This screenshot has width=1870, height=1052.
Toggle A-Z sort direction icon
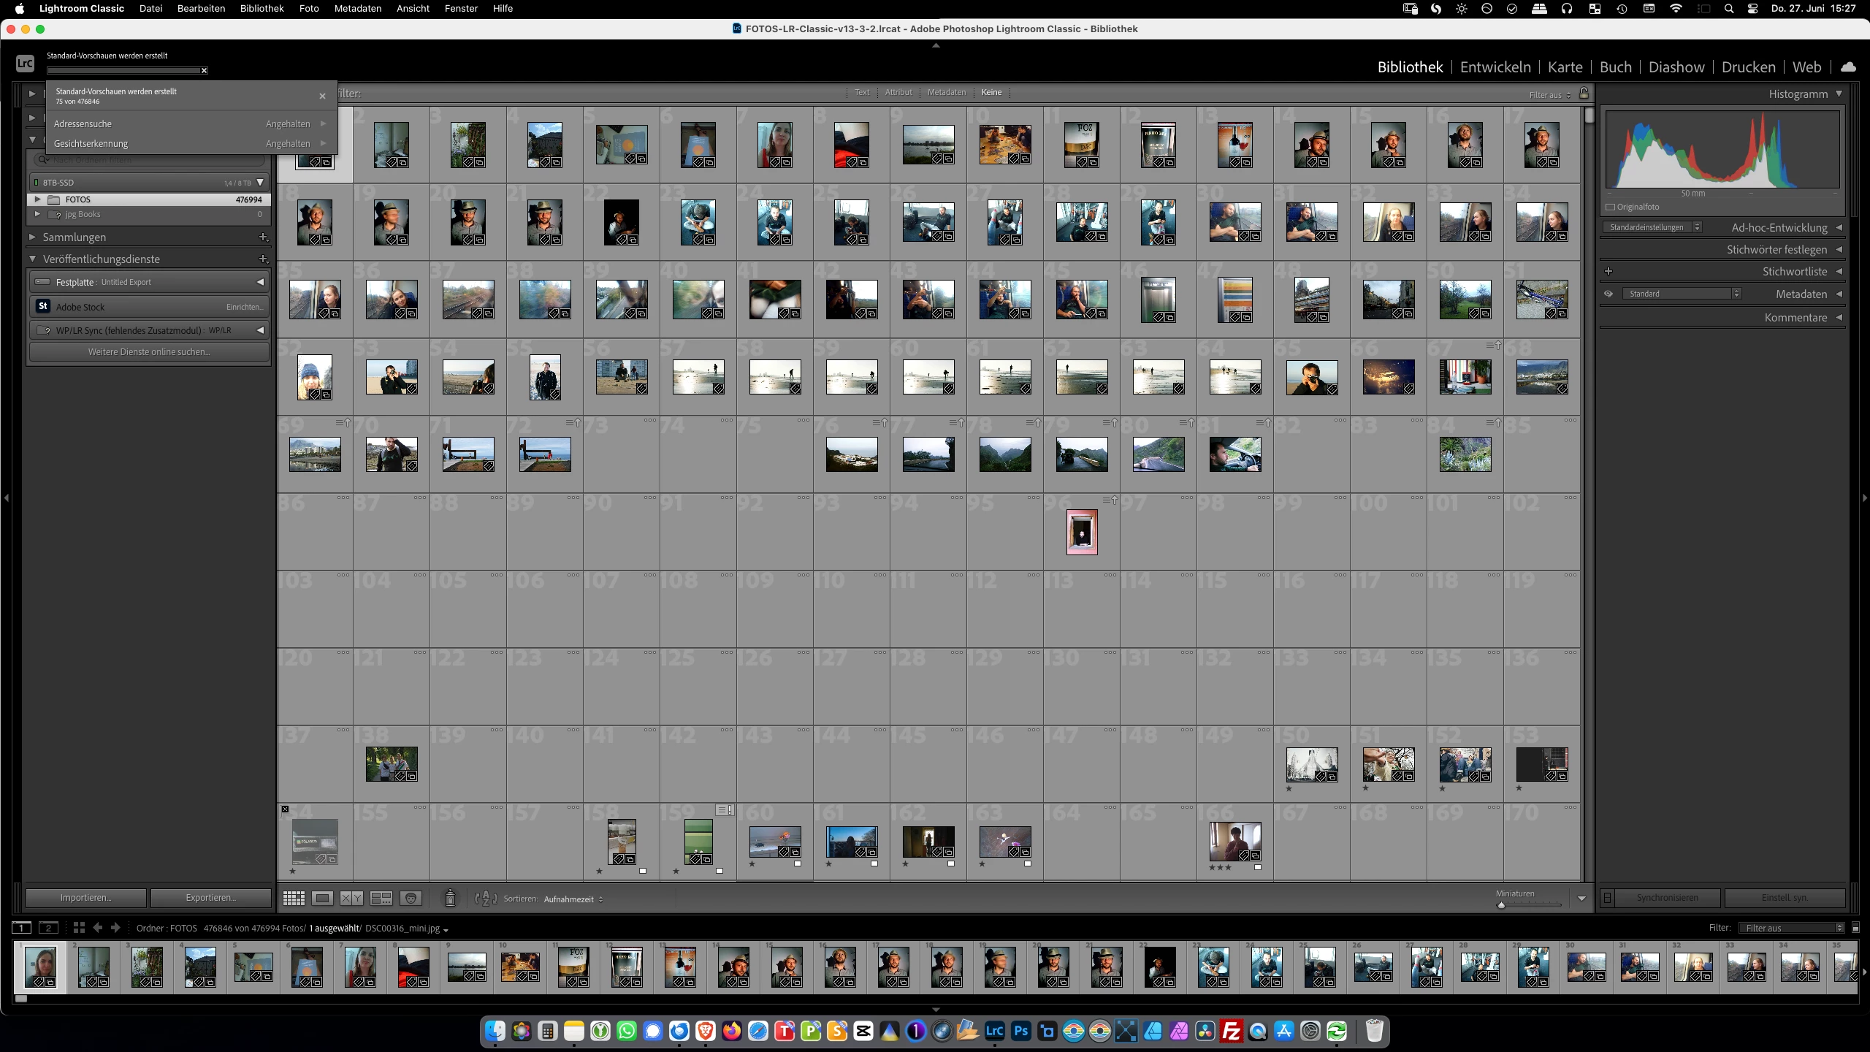[485, 899]
